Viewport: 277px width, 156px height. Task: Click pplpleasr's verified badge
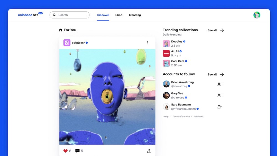87,43
